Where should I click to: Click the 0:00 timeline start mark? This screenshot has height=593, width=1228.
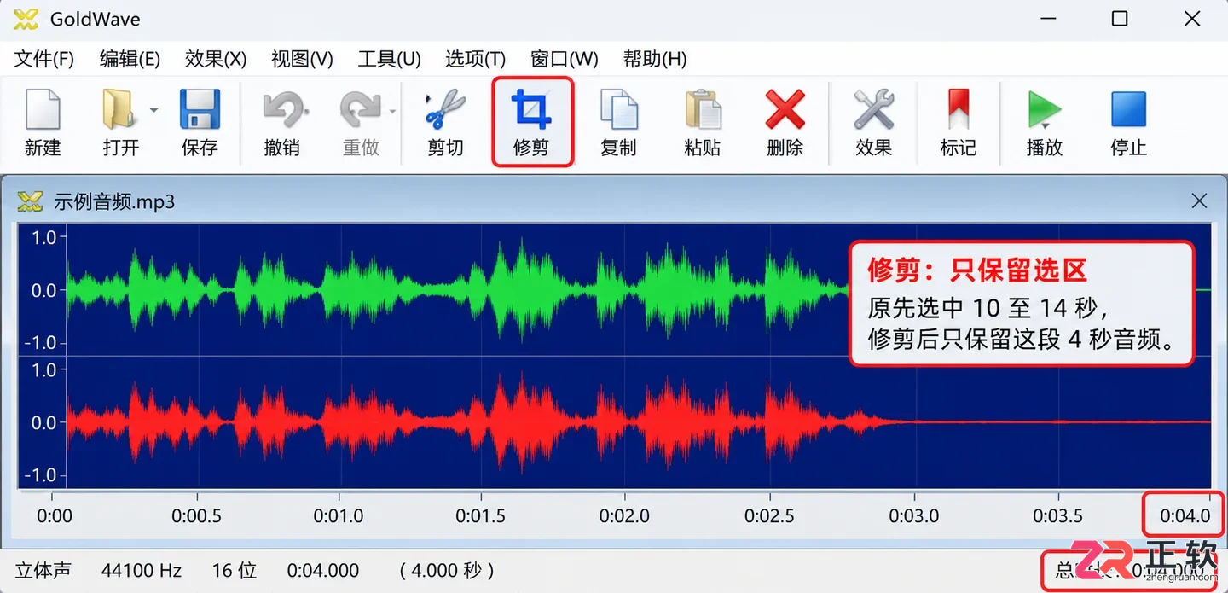[x=55, y=515]
